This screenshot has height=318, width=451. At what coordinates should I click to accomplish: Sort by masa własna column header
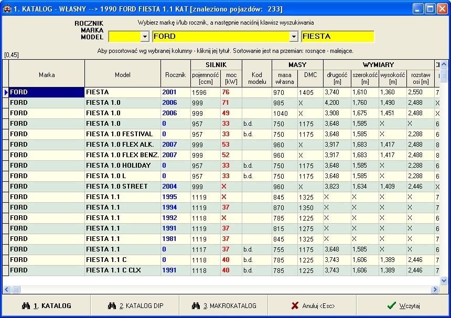point(284,78)
